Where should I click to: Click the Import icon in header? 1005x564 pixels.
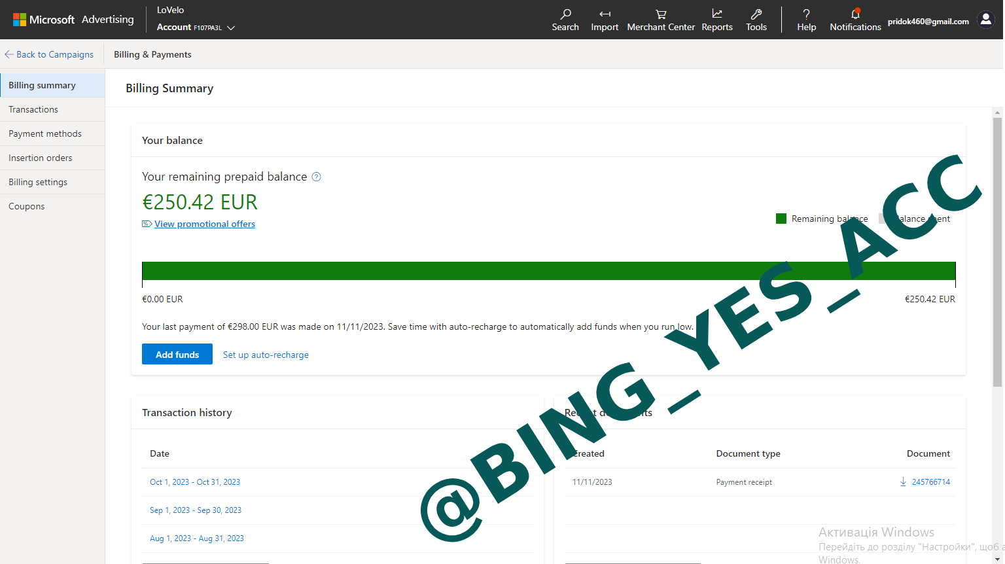point(605,14)
